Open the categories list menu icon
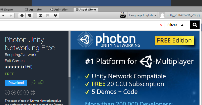 29,16
